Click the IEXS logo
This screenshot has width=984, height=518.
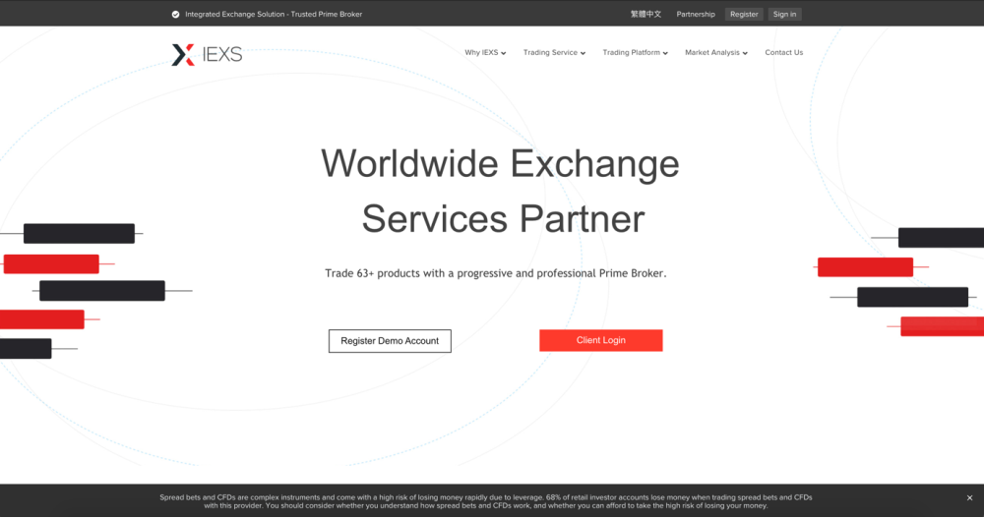pos(207,55)
